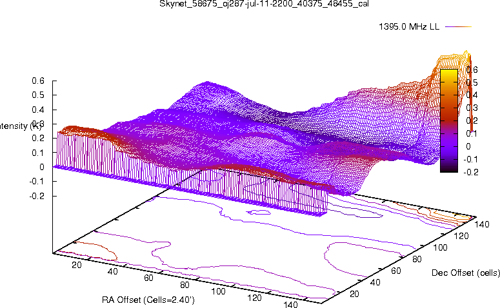Click the 0.2 tick on the intensity axis
The height and width of the screenshot is (308, 500).
coord(38,139)
